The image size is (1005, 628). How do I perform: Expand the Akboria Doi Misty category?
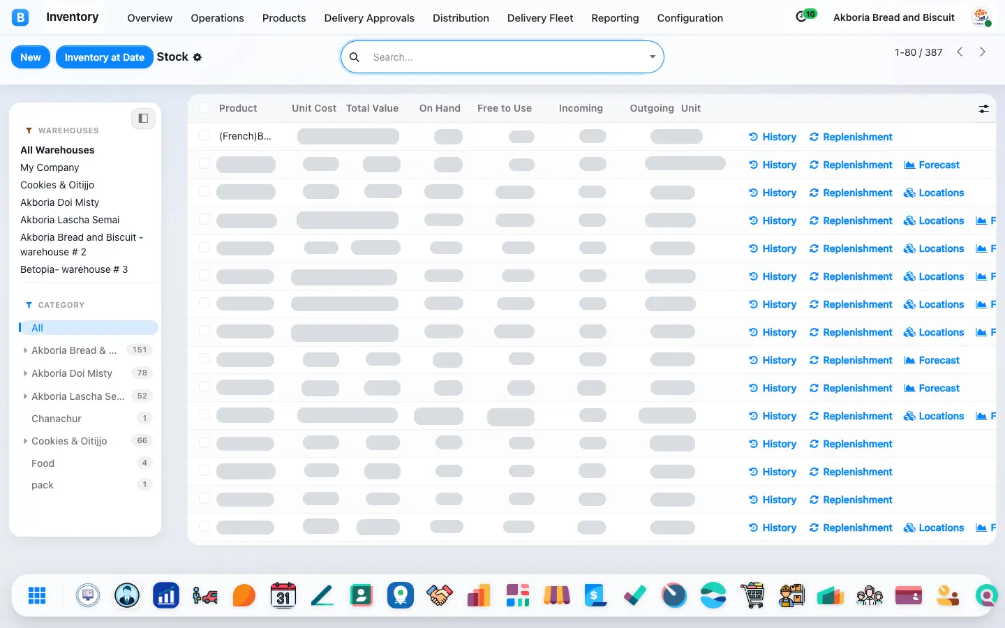click(x=26, y=373)
